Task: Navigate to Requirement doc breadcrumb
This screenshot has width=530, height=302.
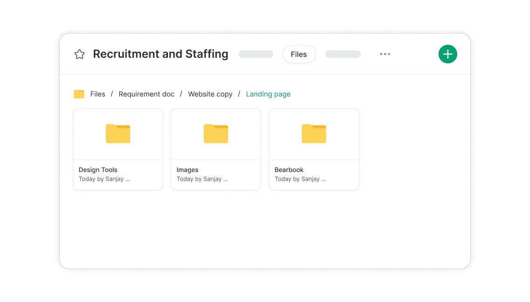Action: (x=146, y=94)
